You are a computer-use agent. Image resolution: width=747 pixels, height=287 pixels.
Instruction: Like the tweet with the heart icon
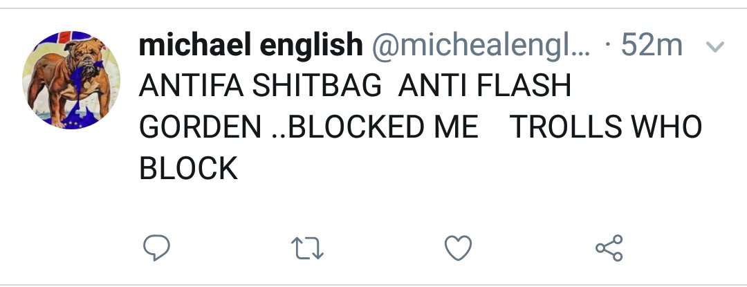(x=458, y=248)
